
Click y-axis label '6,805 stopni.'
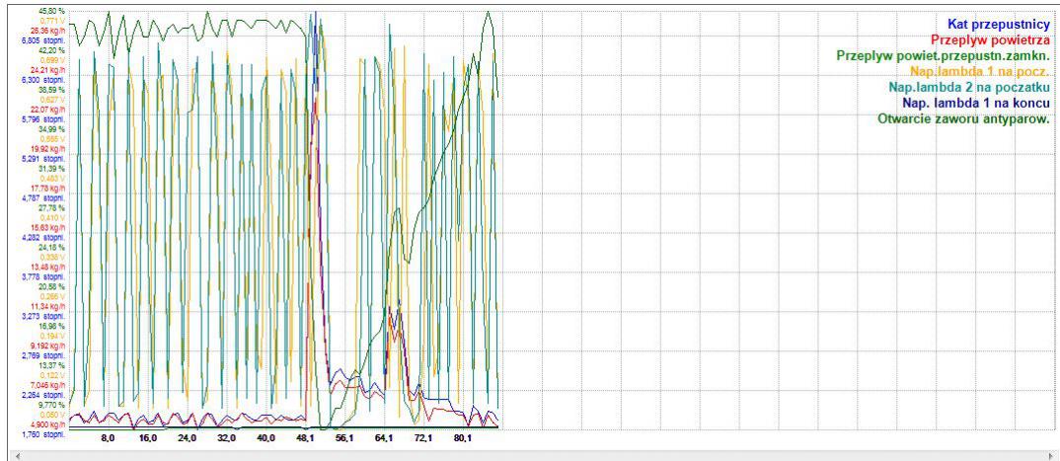click(43, 40)
